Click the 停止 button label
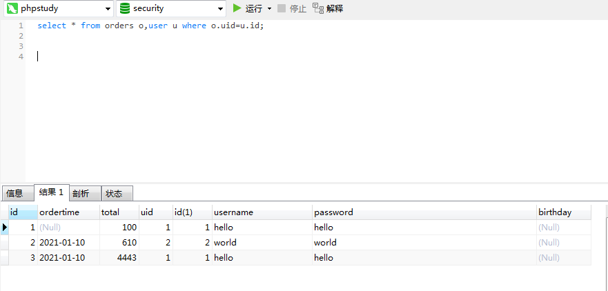 tap(298, 8)
